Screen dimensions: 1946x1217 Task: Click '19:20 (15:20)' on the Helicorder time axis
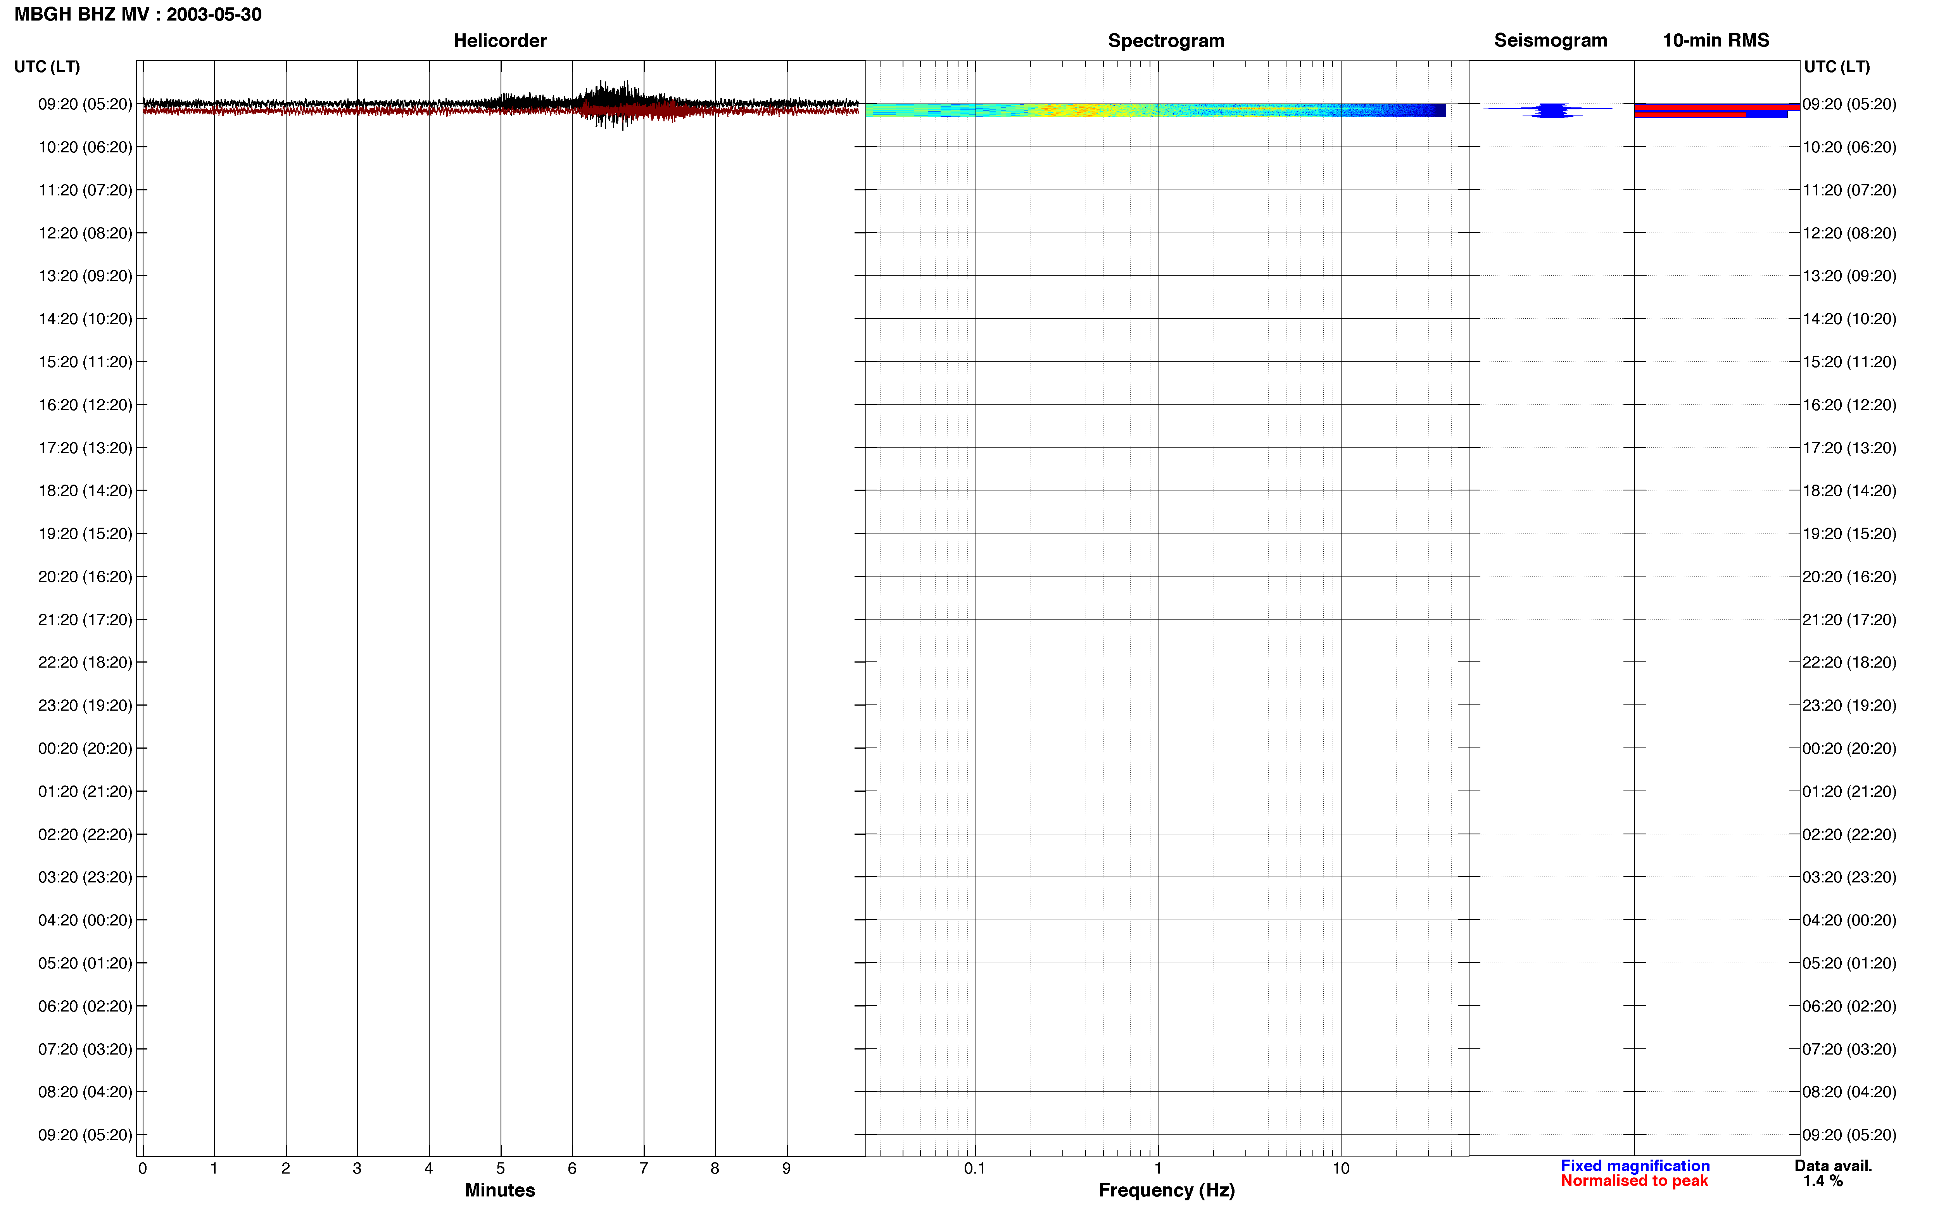point(85,533)
